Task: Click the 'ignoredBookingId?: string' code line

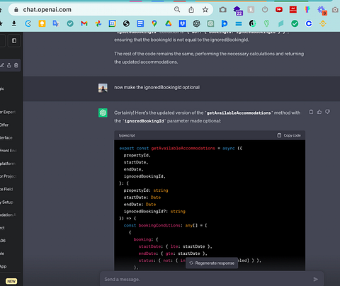Action: pos(154,211)
